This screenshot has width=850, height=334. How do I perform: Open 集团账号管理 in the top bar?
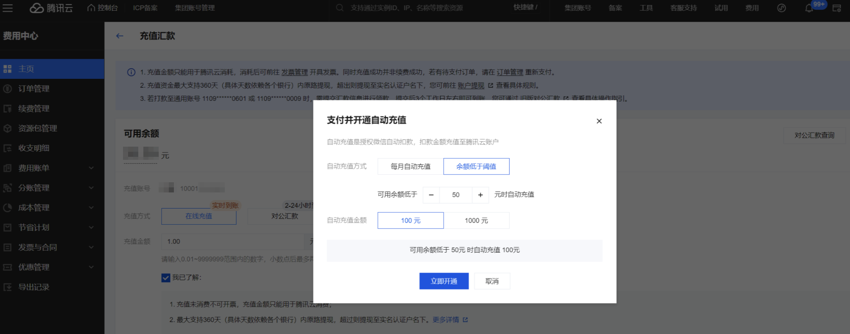(195, 8)
